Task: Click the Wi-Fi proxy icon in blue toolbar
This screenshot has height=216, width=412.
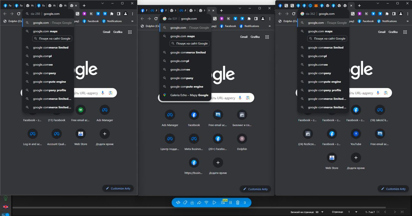Action: [207, 203]
